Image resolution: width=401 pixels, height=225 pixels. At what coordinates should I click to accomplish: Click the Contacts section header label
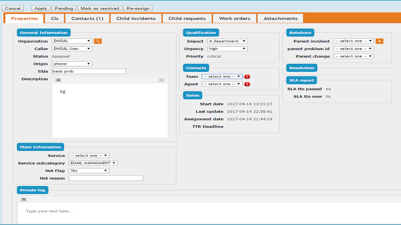196,68
